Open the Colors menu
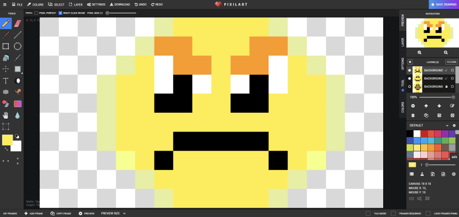 point(35,4)
